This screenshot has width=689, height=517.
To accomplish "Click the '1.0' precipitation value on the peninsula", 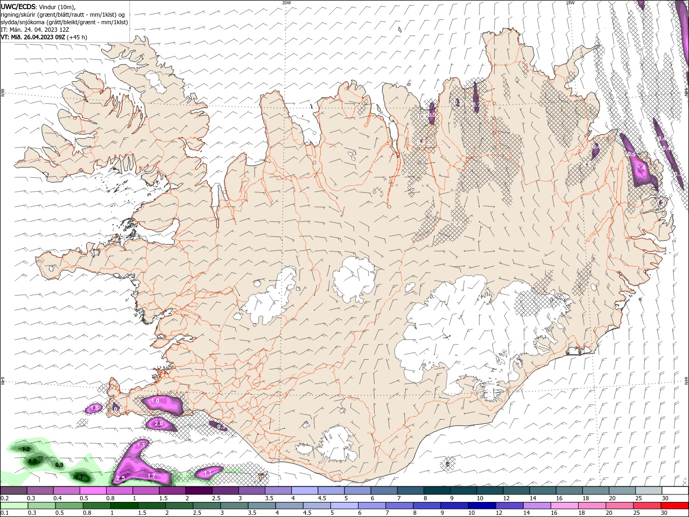I will [155, 401].
